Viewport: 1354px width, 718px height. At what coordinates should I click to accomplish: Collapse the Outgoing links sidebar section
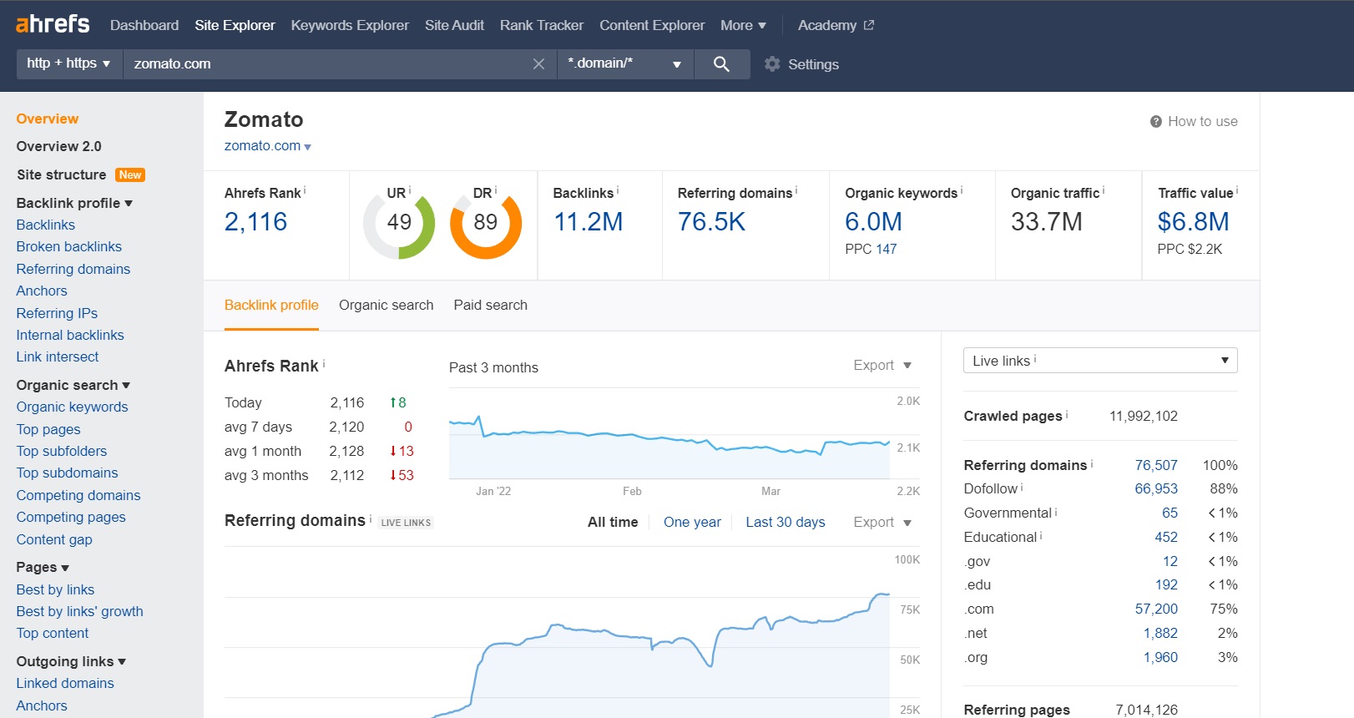coord(71,661)
